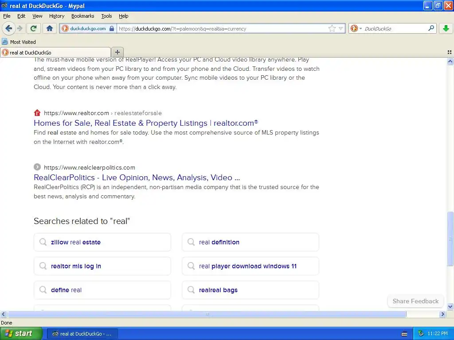Open the View menu
The image size is (454, 340).
pyautogui.click(x=37, y=16)
